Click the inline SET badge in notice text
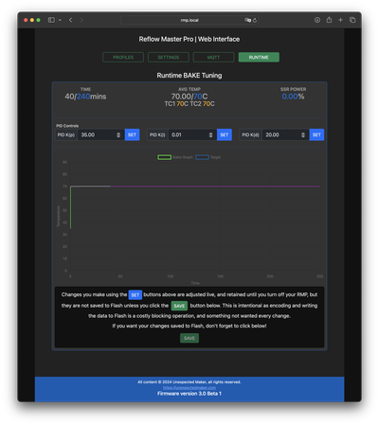The width and height of the screenshot is (379, 425). [135, 295]
